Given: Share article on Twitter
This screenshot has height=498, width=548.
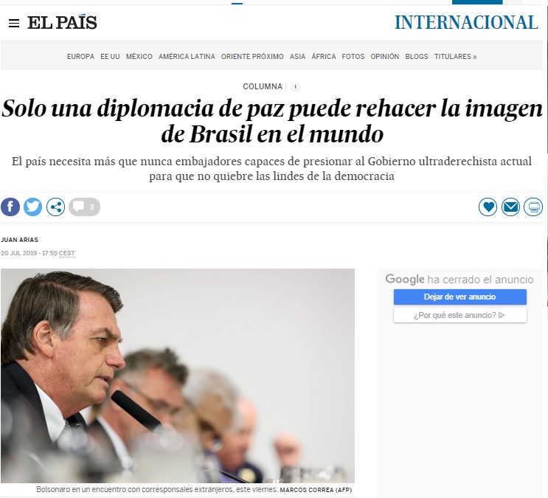Looking at the screenshot, I should pyautogui.click(x=33, y=207).
